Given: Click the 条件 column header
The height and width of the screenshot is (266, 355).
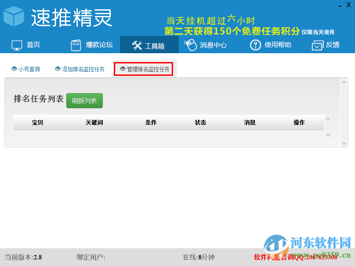Looking at the screenshot, I should tap(151, 122).
